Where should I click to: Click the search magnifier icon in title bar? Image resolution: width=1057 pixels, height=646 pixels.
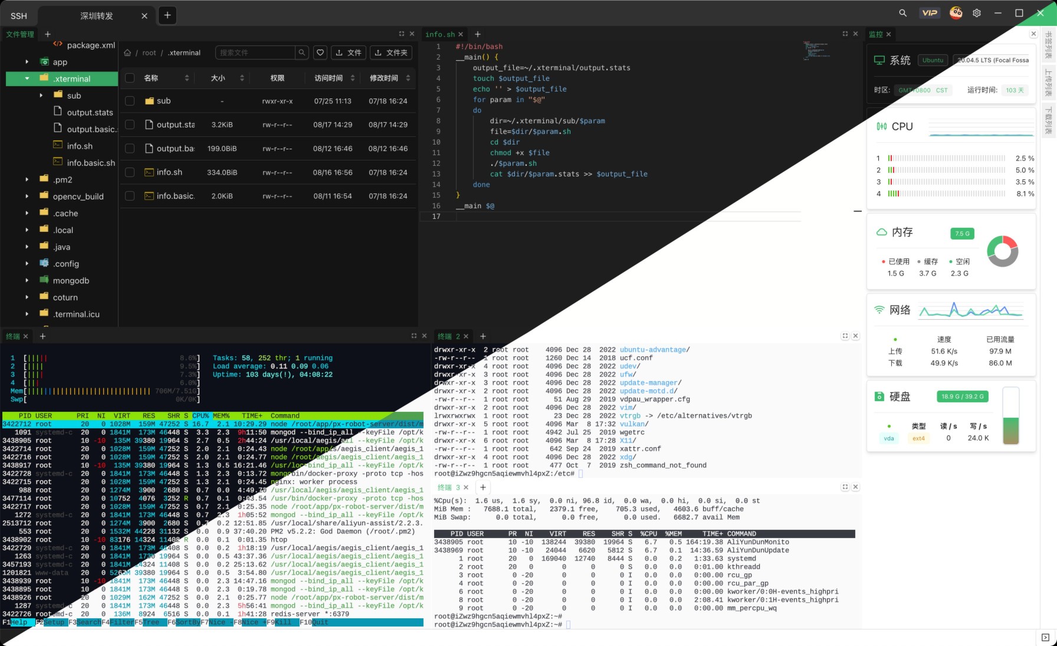pos(902,13)
